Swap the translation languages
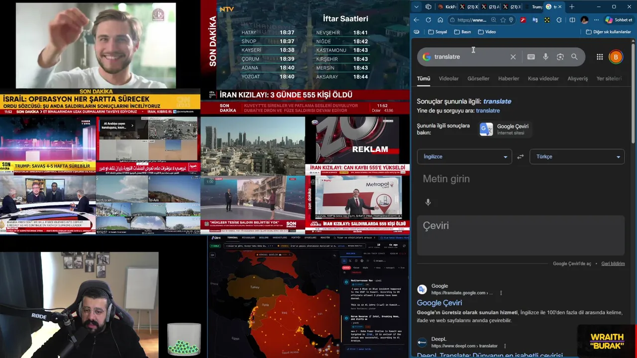Screen dimensions: 637x358 click(x=520, y=157)
